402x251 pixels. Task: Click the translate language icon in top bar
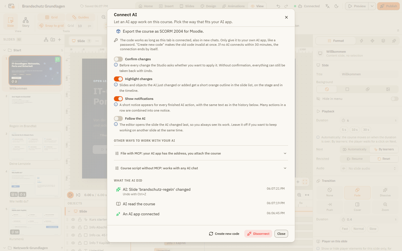[x=327, y=6]
